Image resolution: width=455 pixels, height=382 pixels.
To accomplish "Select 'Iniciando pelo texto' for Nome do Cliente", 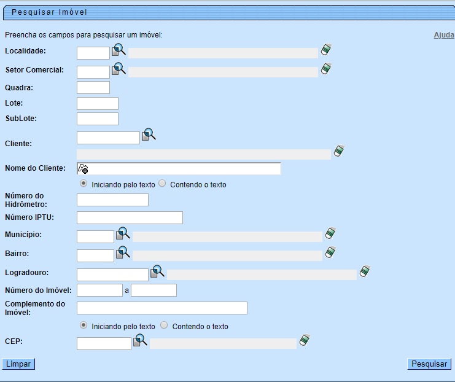I will (x=84, y=184).
